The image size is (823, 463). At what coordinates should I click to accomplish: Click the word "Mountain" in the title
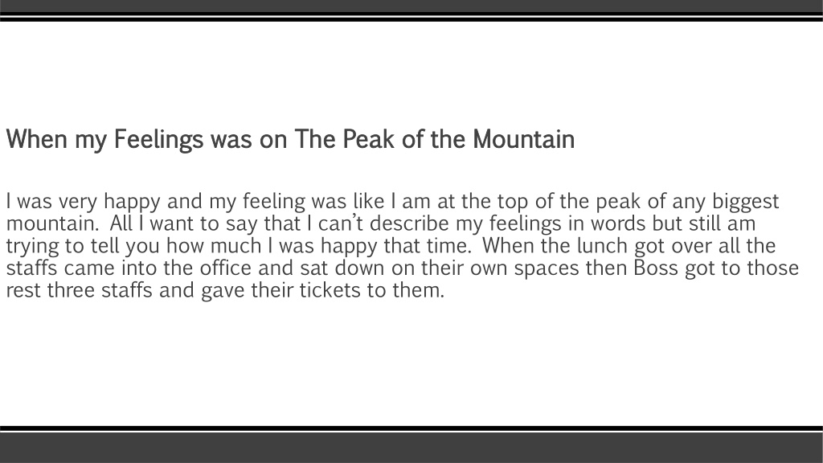[x=523, y=139]
